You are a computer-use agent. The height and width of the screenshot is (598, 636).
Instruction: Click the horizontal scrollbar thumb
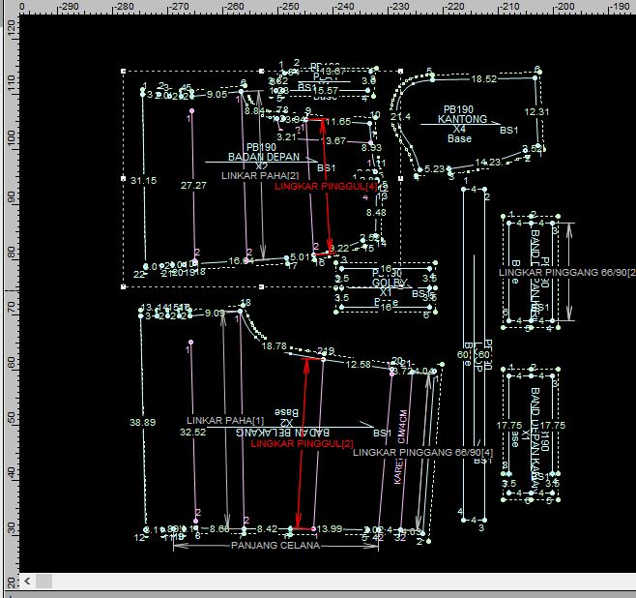point(44,581)
